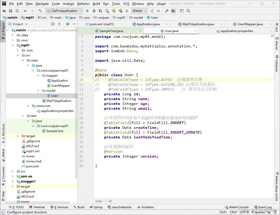Open the Refactor menu

pyautogui.click(x=83, y=4)
